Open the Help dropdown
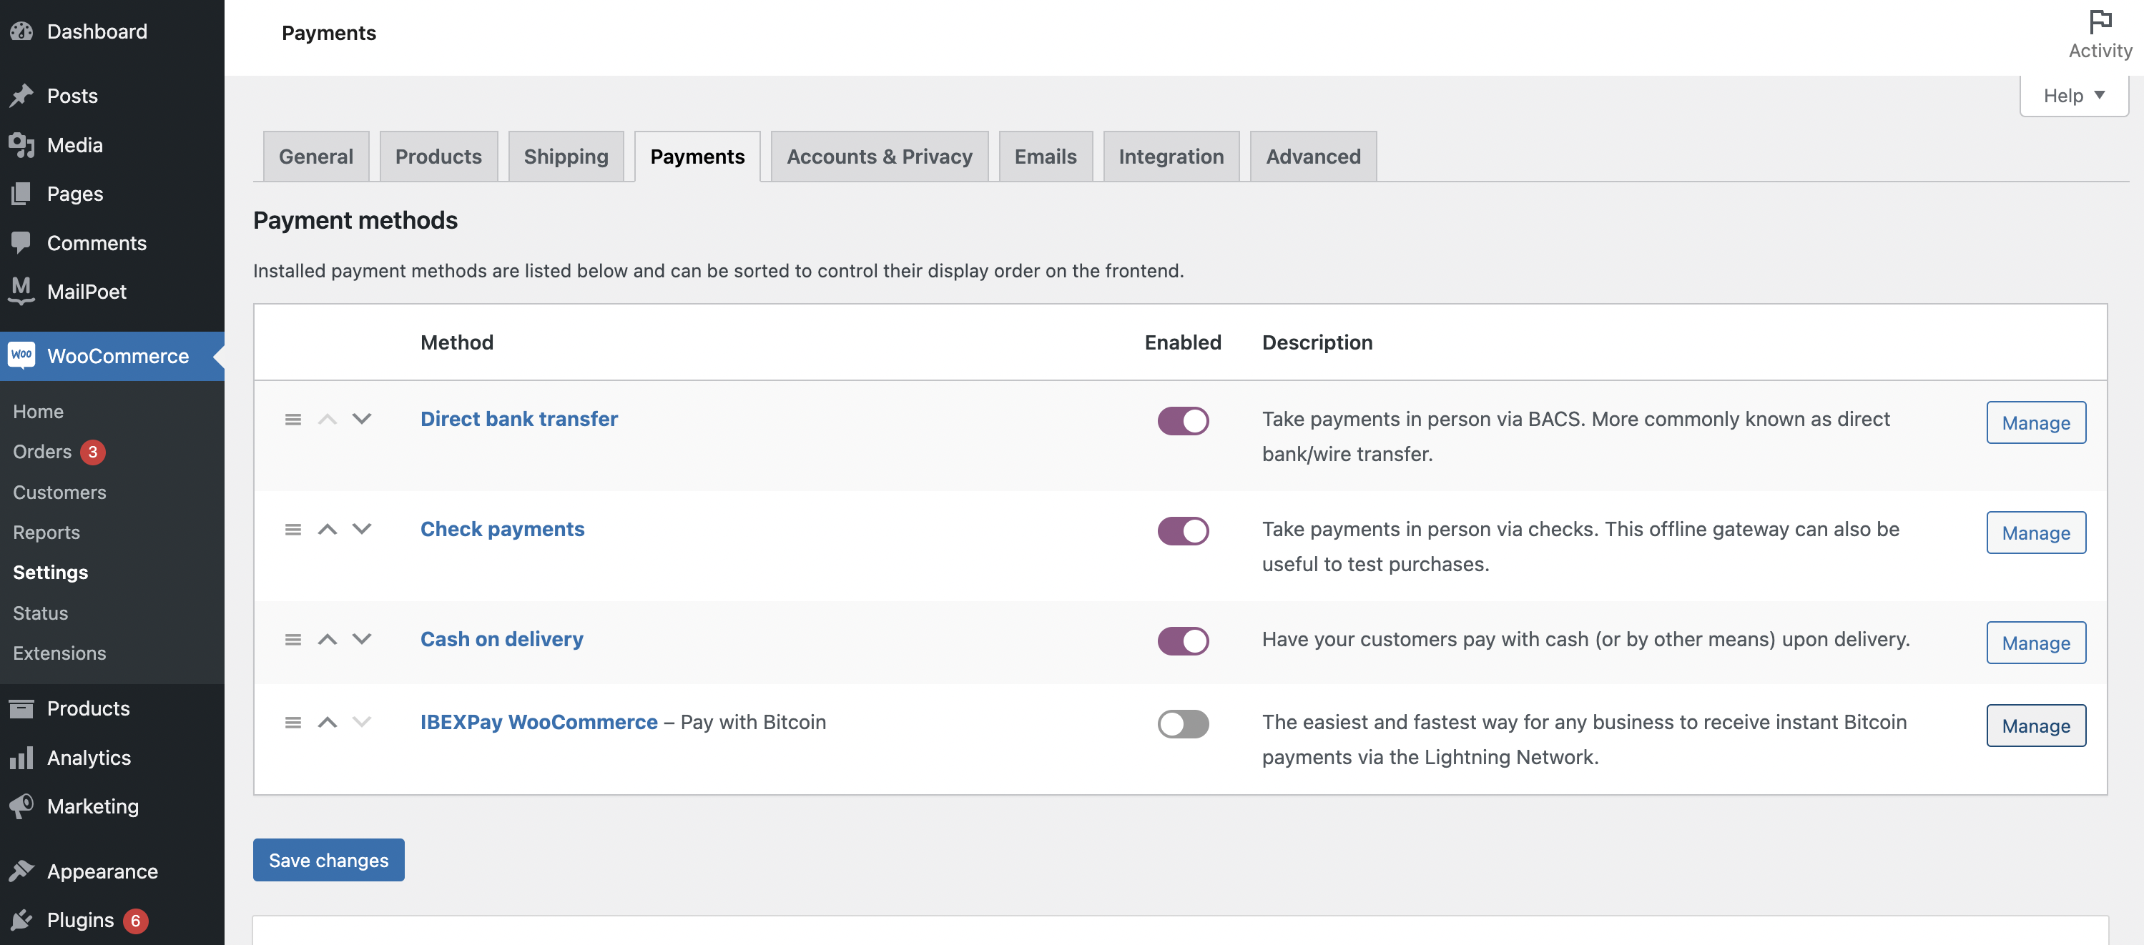The image size is (2144, 945). coord(2073,96)
